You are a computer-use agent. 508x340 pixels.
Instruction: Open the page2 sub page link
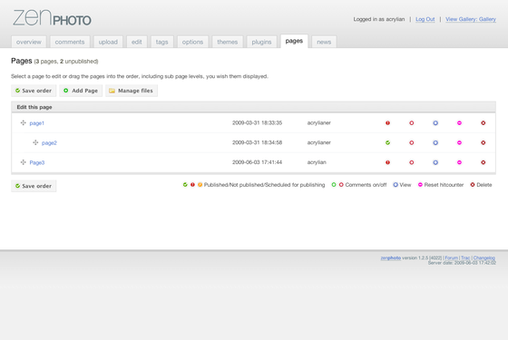click(x=49, y=143)
